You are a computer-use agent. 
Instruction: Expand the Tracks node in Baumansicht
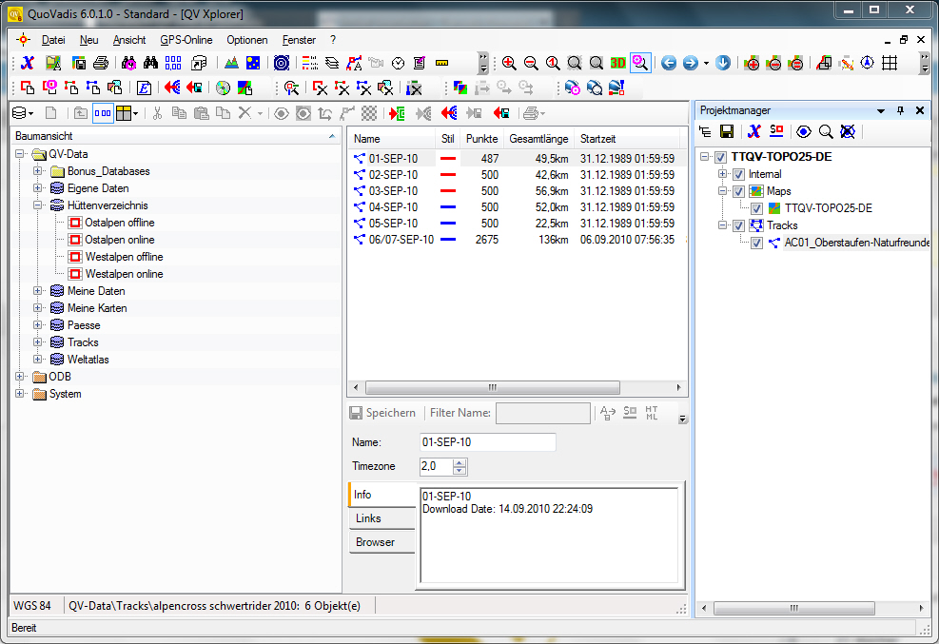[38, 342]
